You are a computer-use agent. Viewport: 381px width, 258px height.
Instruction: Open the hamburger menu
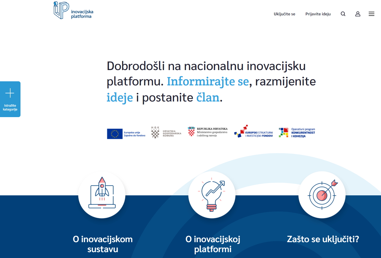(371, 14)
